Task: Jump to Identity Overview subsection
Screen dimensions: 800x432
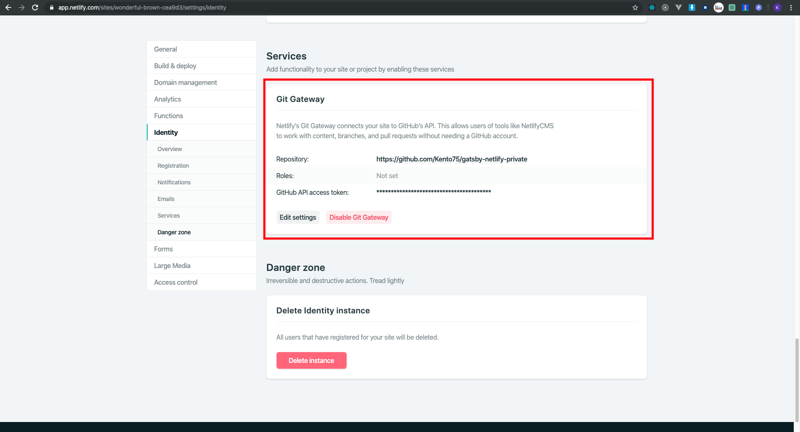Action: 201,149
